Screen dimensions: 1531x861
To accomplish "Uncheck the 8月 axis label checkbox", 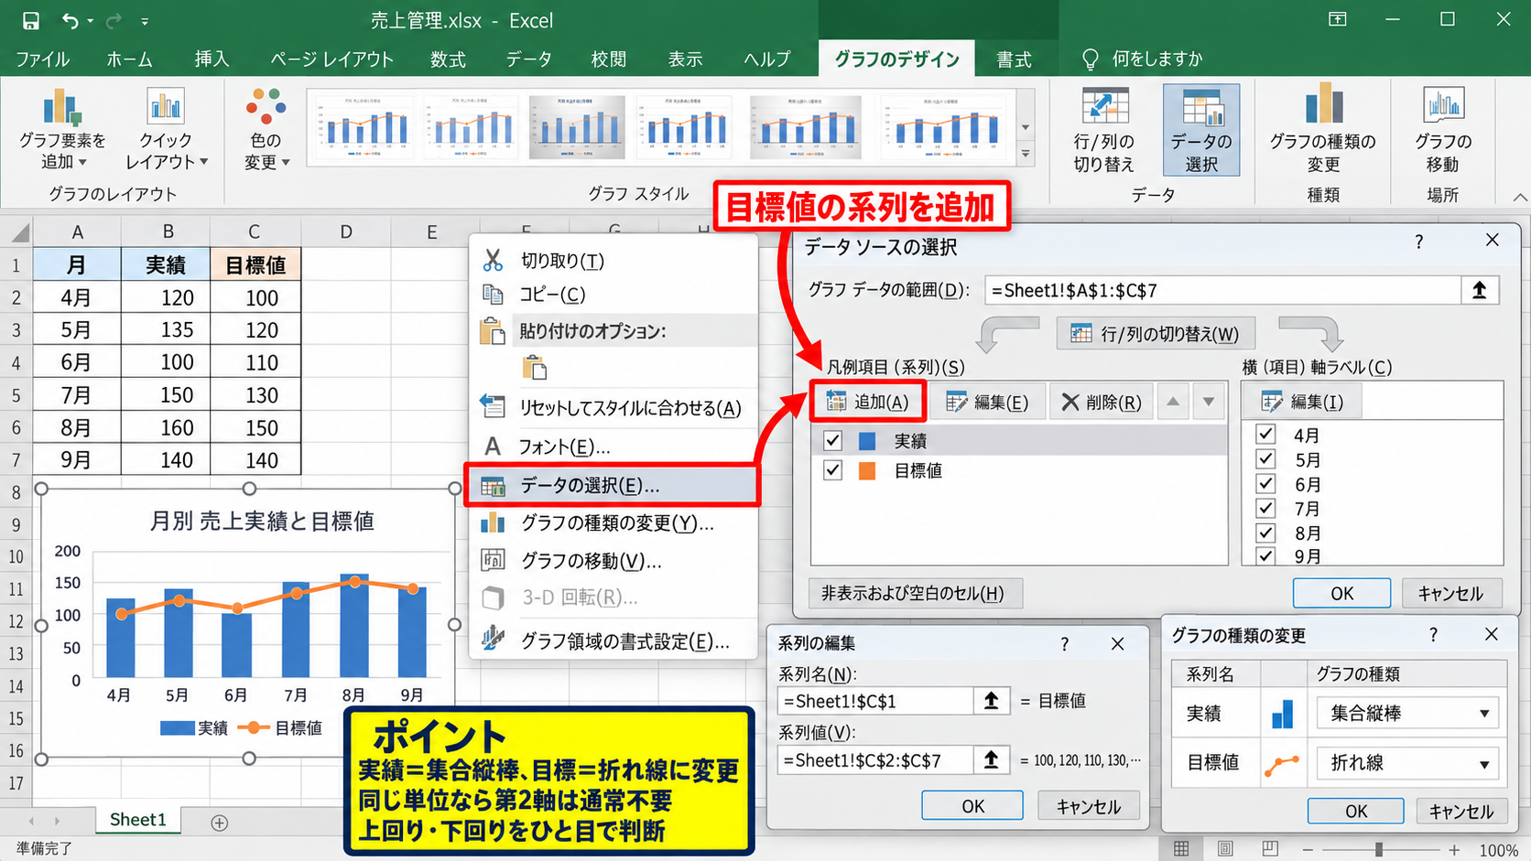I will (1265, 533).
